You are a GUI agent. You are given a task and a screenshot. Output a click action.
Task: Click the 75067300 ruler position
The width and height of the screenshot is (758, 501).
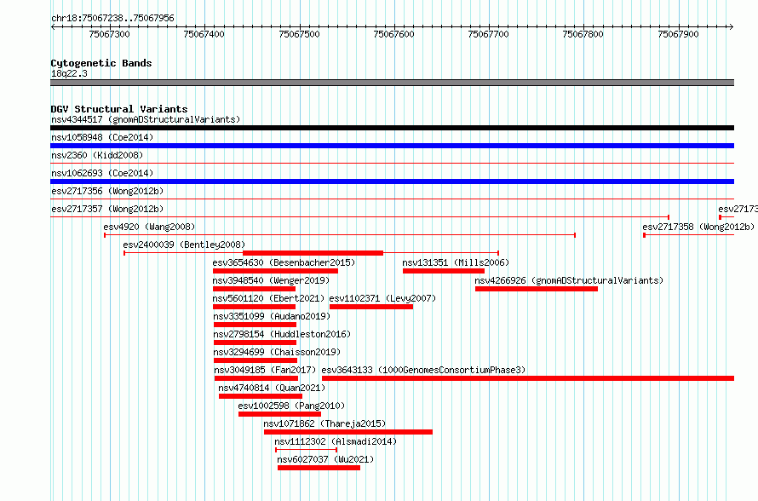109,34
